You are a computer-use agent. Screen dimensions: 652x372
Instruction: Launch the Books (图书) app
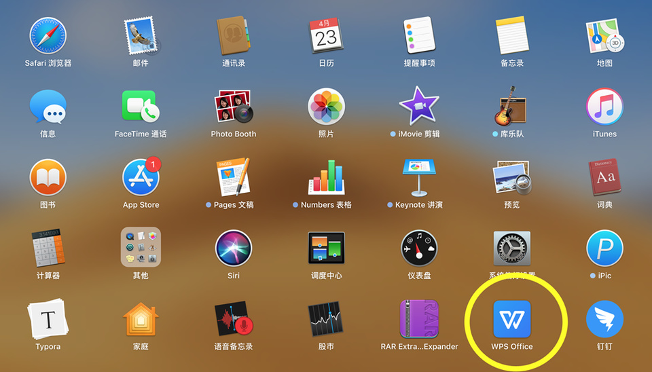click(48, 177)
